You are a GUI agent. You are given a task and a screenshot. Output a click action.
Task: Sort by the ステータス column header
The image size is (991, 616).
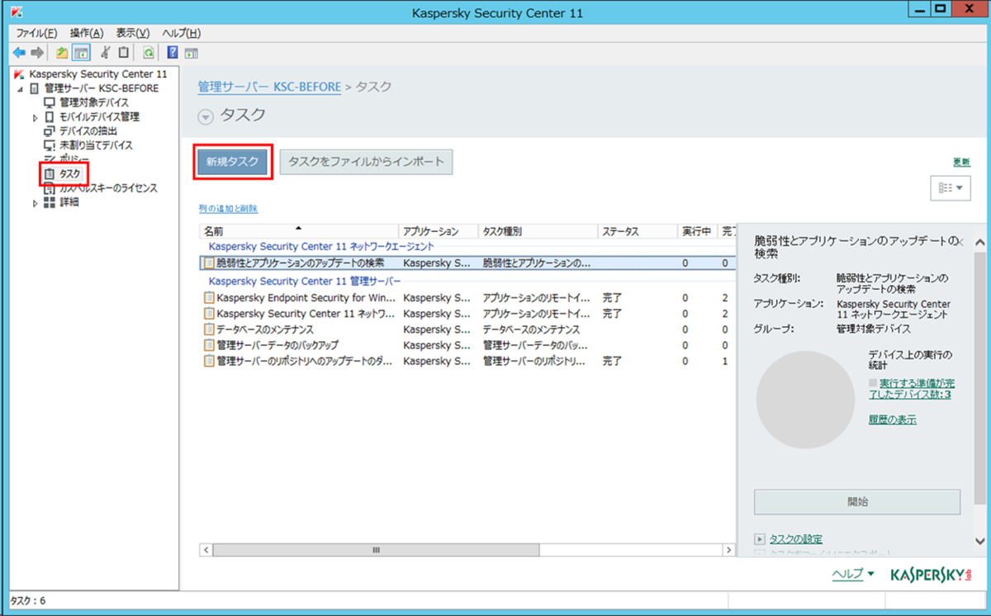pos(638,231)
